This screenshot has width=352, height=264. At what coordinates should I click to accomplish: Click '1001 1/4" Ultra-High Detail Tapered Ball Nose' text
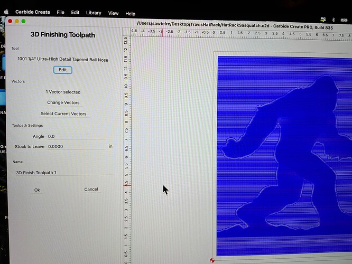(63, 60)
